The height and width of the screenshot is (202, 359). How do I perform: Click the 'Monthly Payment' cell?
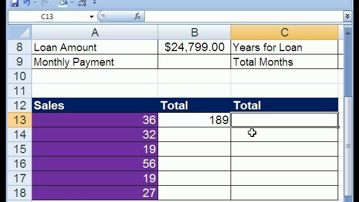click(95, 62)
